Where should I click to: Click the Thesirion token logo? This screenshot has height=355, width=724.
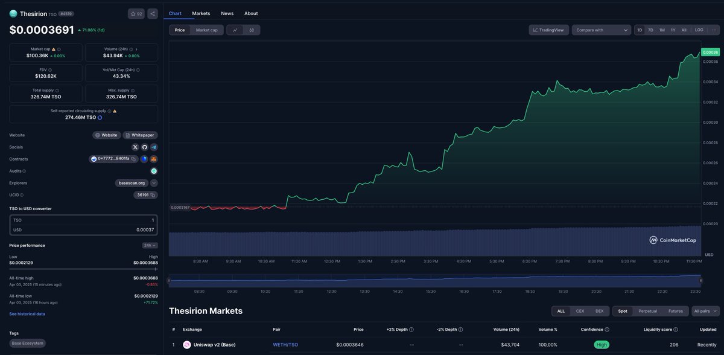click(13, 13)
